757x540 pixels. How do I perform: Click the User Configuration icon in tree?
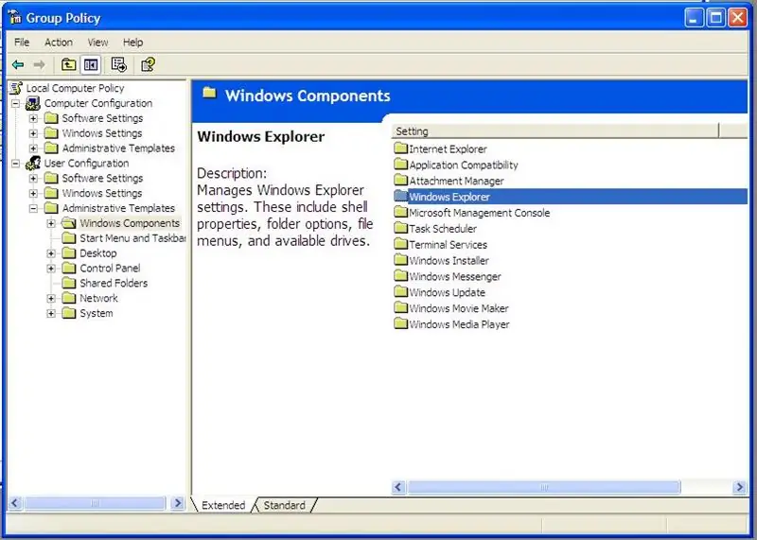(33, 163)
